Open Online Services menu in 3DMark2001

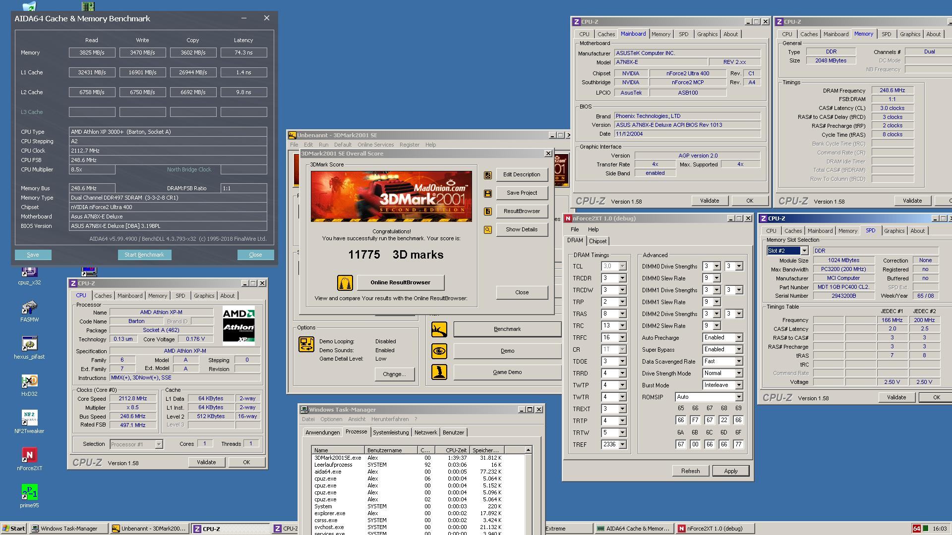pos(375,145)
